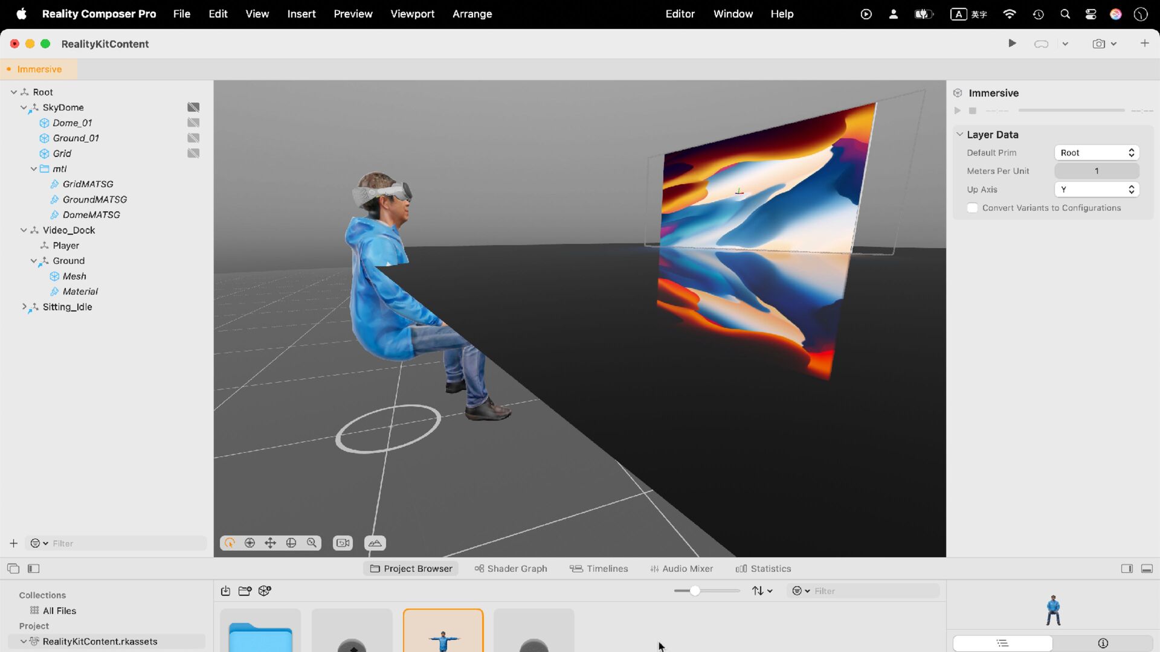This screenshot has height=652, width=1160.
Task: Open Spotlight search in macOS menu bar
Action: (x=1065, y=14)
